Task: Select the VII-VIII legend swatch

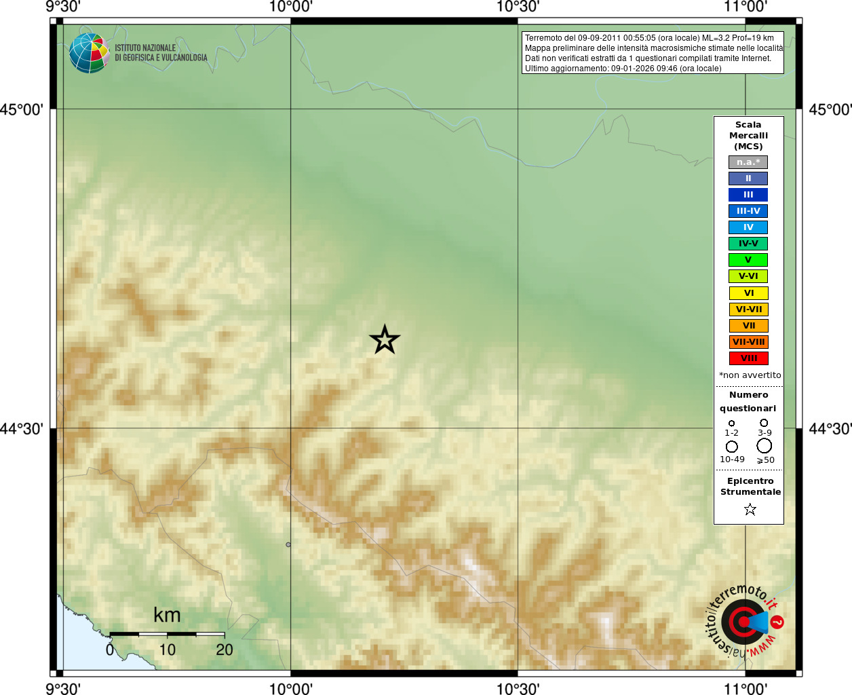Action: [749, 342]
